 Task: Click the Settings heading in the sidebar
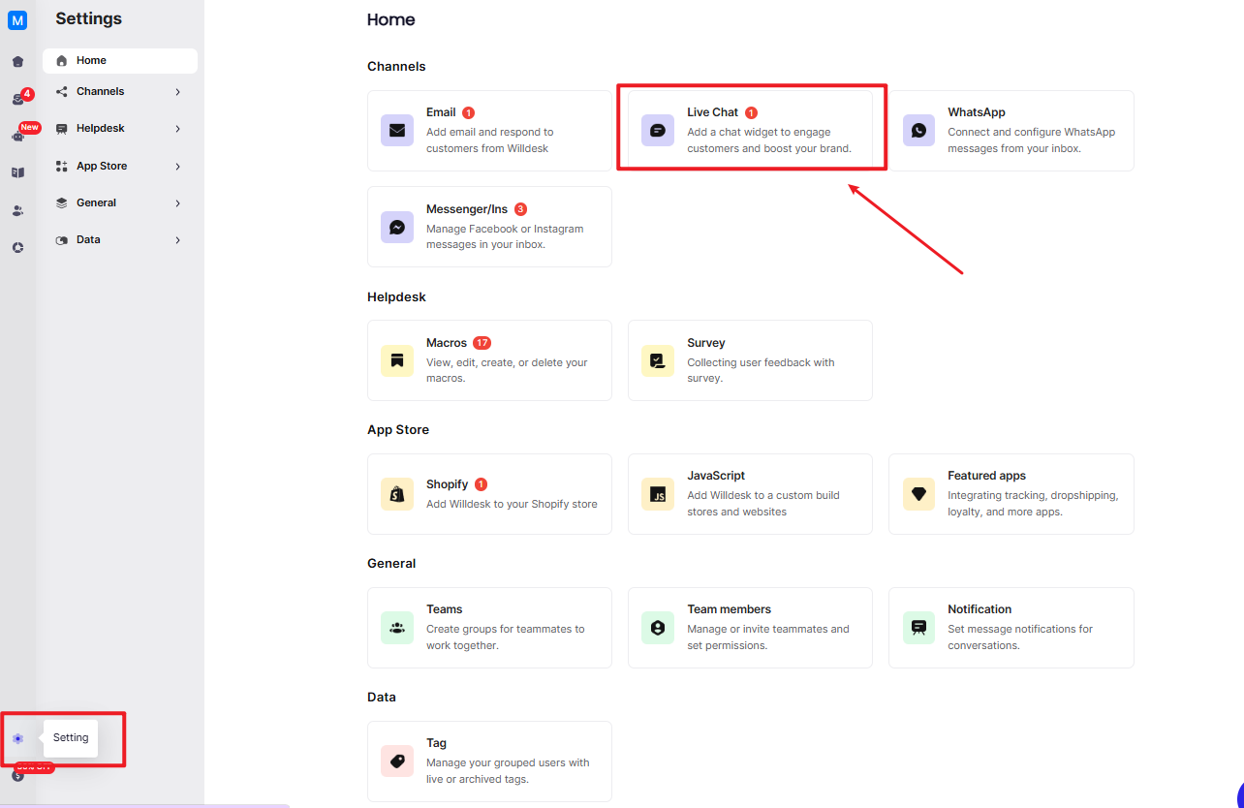[88, 18]
